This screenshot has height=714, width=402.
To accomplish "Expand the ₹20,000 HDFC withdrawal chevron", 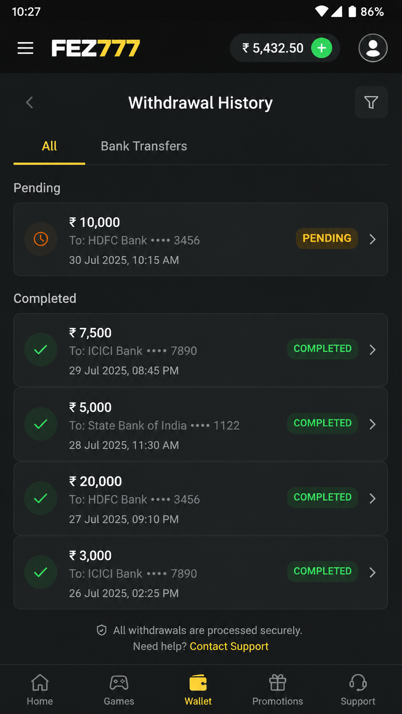I will (373, 498).
